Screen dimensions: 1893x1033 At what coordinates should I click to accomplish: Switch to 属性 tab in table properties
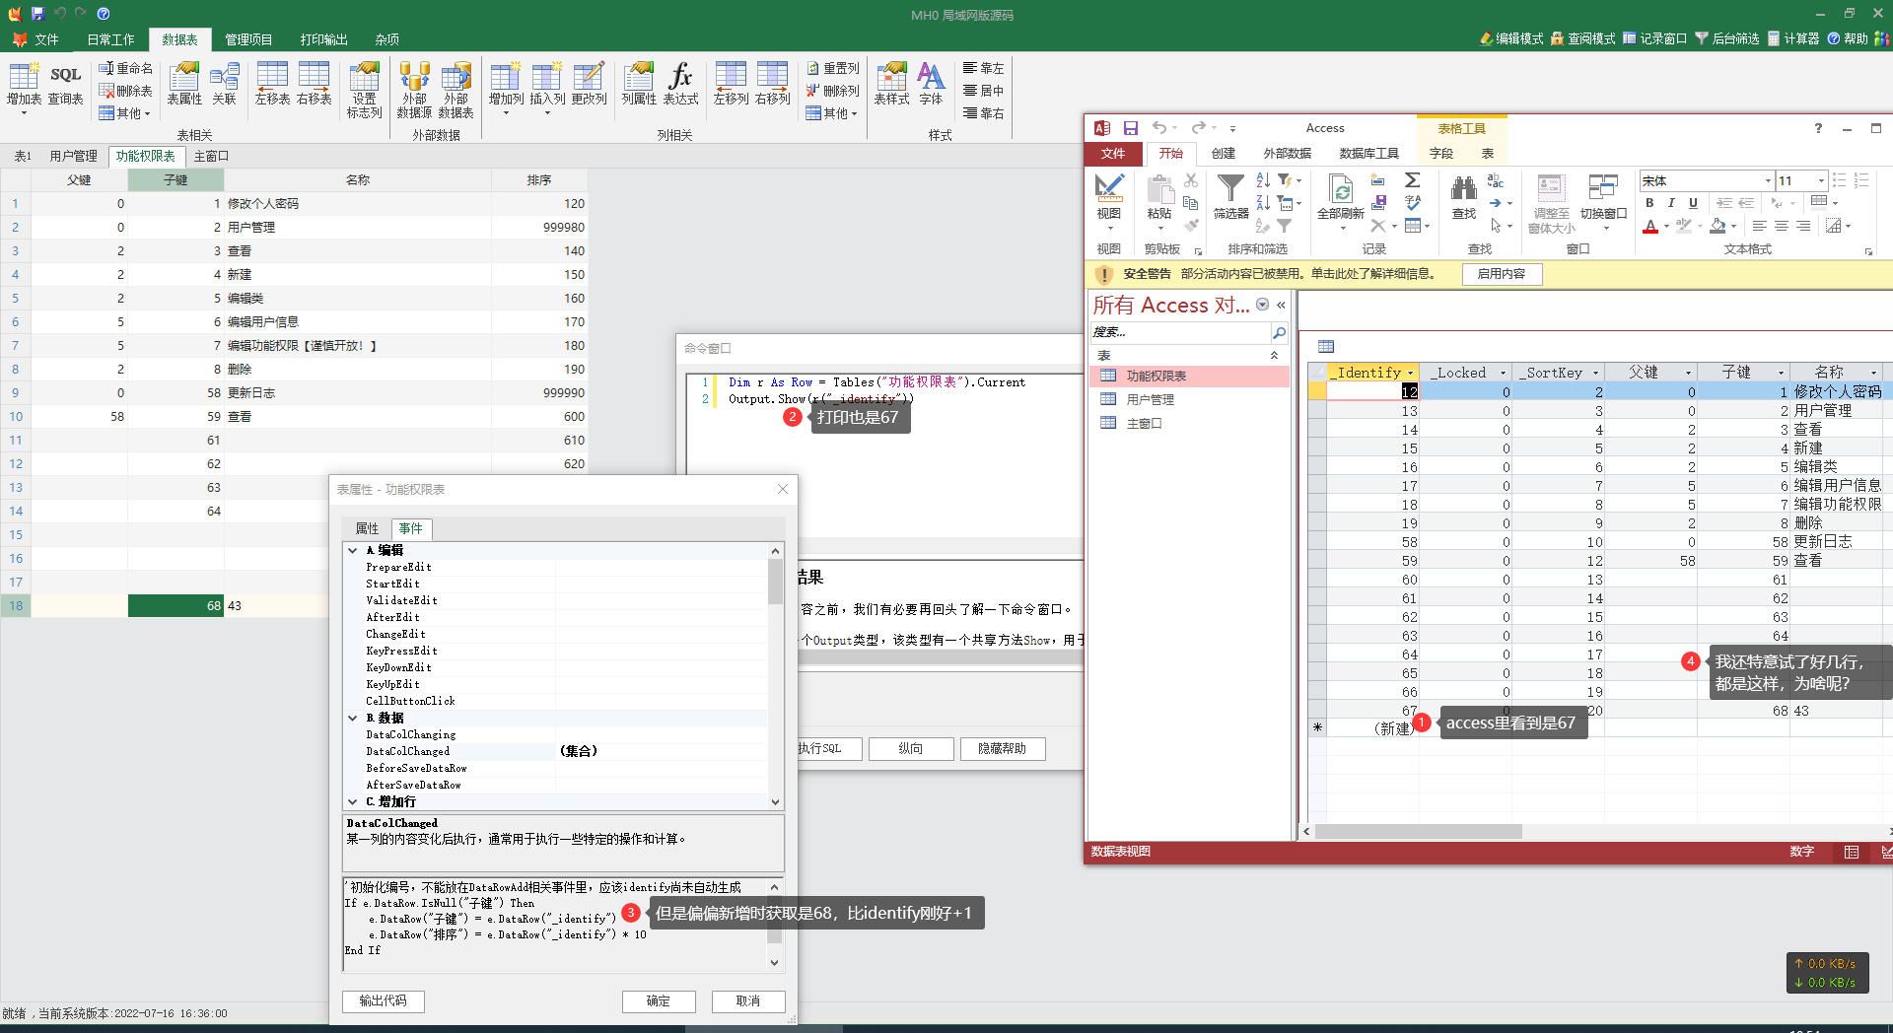(367, 528)
